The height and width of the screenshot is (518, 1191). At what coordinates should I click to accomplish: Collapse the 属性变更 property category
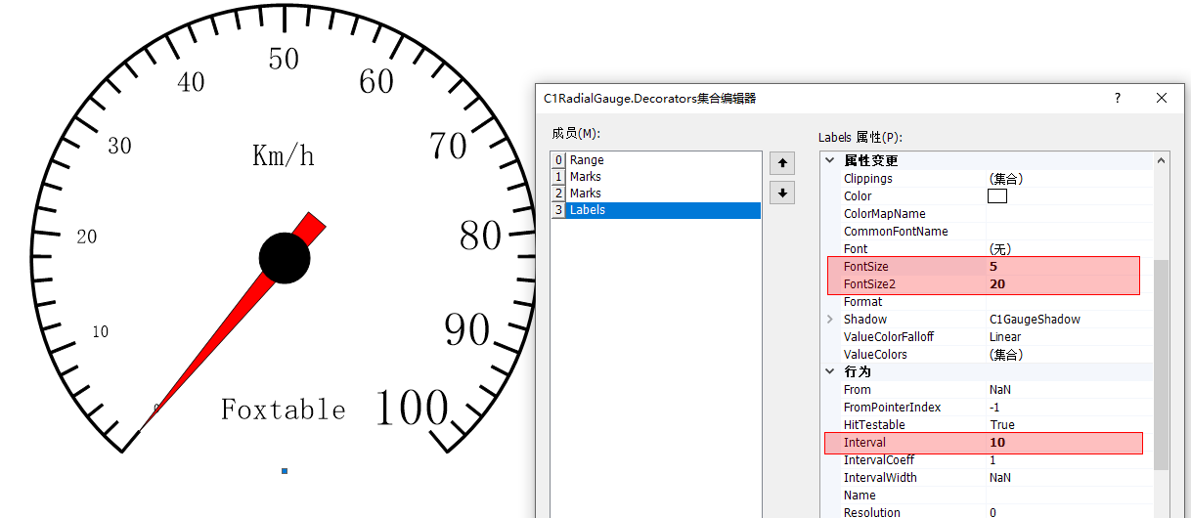click(x=830, y=160)
